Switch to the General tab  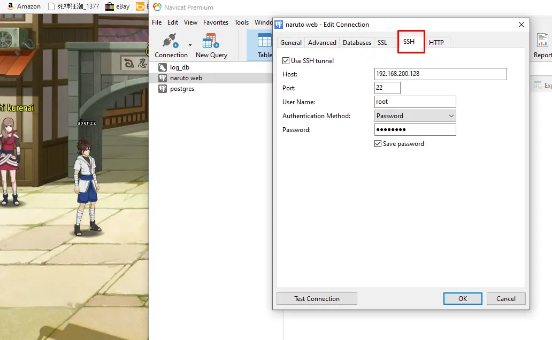[x=291, y=43]
